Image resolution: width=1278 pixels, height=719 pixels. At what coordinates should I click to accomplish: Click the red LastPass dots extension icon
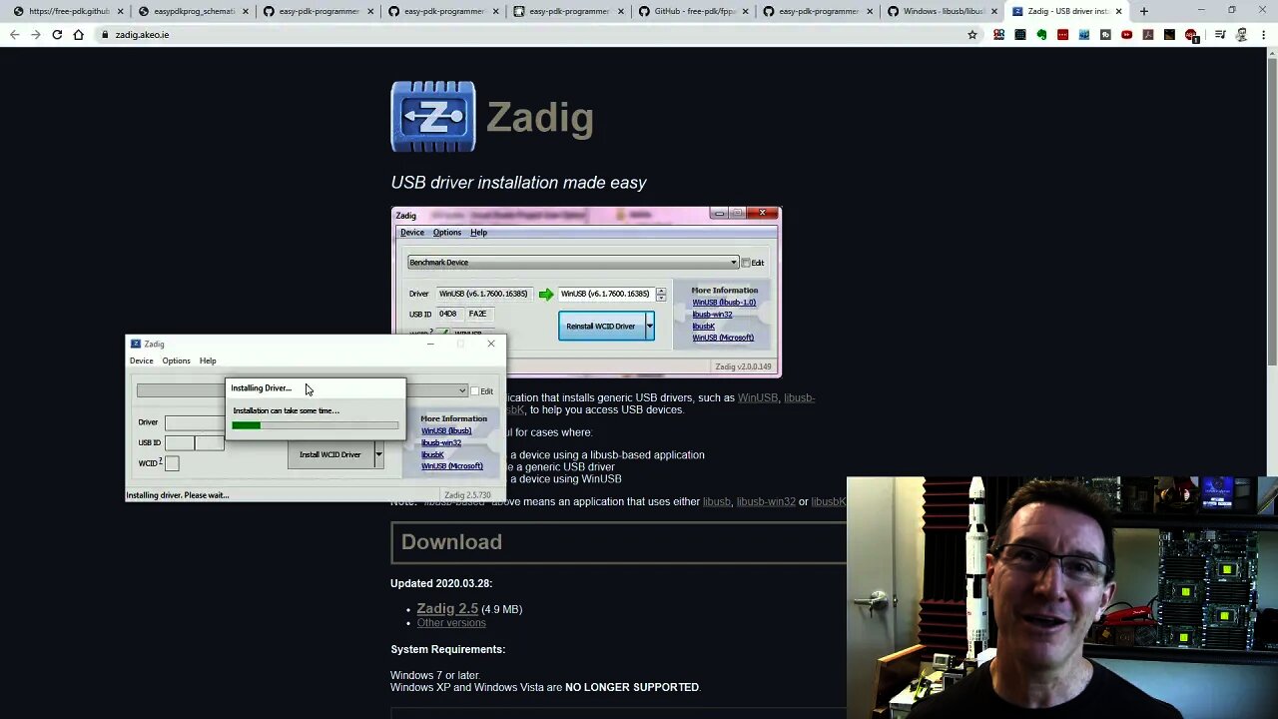[x=1062, y=35]
